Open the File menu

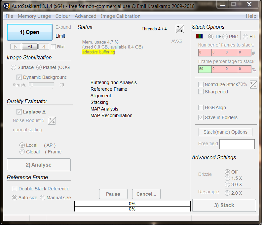coord(9,16)
